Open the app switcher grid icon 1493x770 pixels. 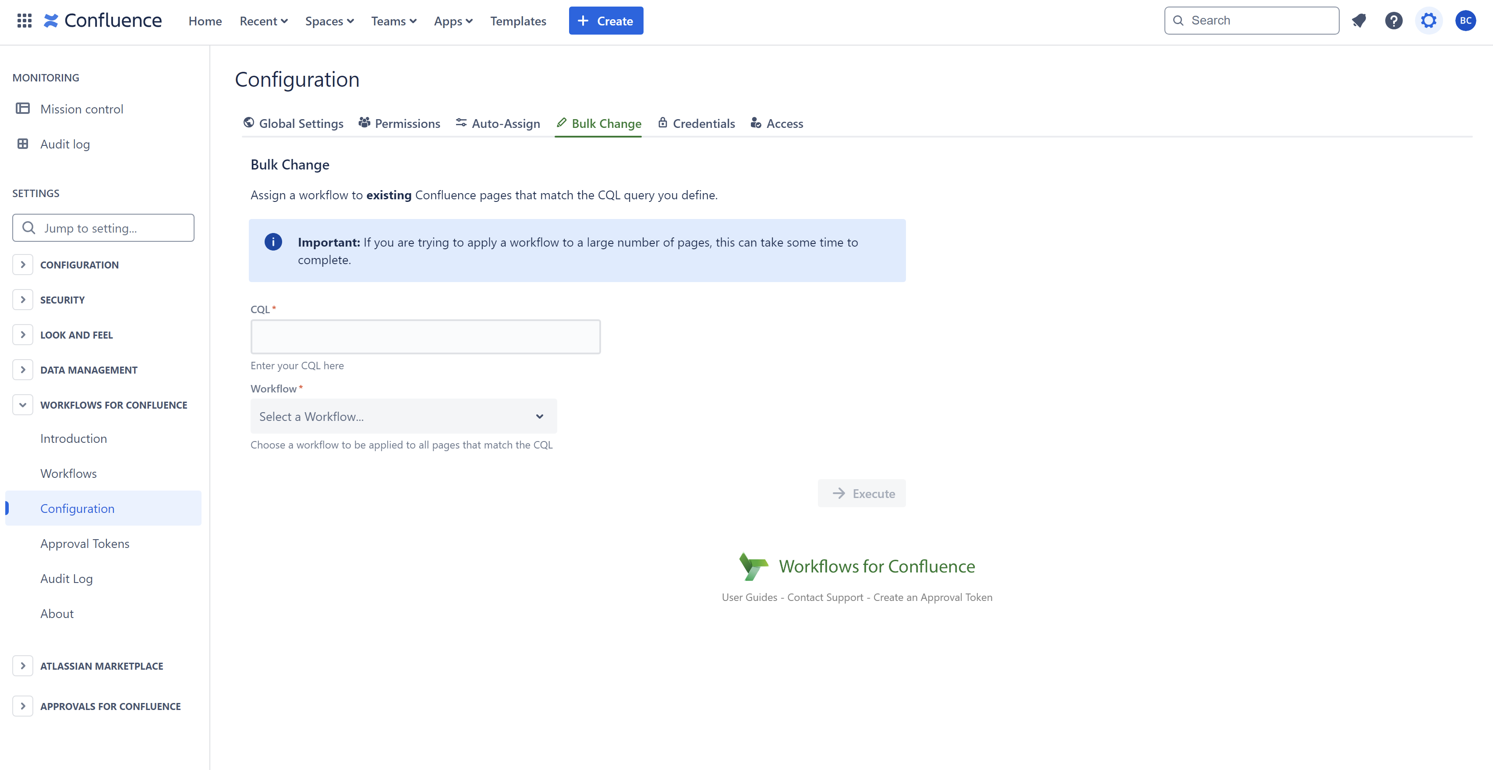click(x=24, y=21)
